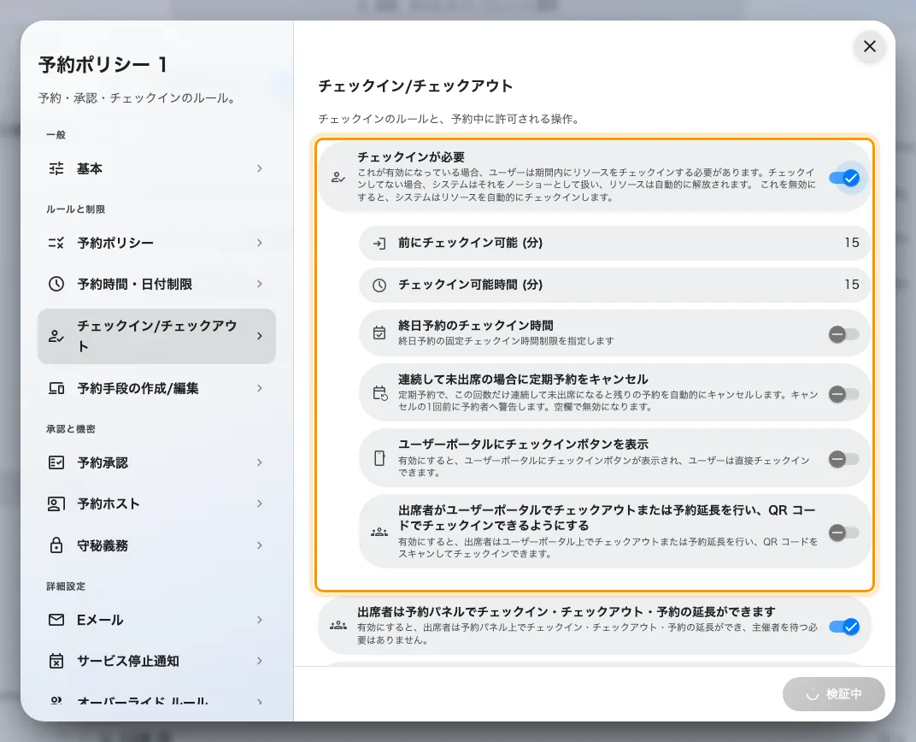The height and width of the screenshot is (742, 916).
Task: Open the 基本 settings page
Action: 156,169
